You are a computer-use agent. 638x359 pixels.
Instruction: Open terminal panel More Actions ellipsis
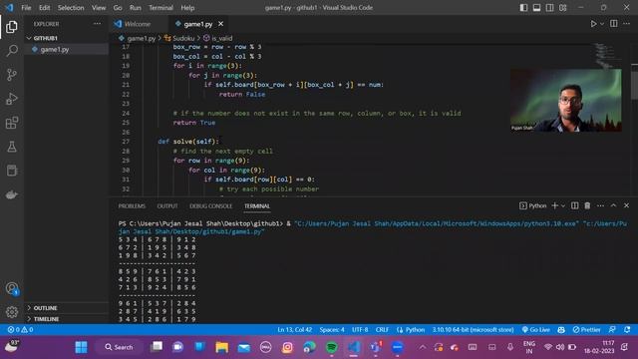[x=600, y=205]
